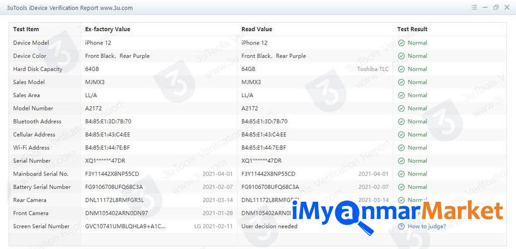Click ex-factory mainboard serial F3Y11442X8NP55CD
This screenshot has height=249, width=516.
112,174
